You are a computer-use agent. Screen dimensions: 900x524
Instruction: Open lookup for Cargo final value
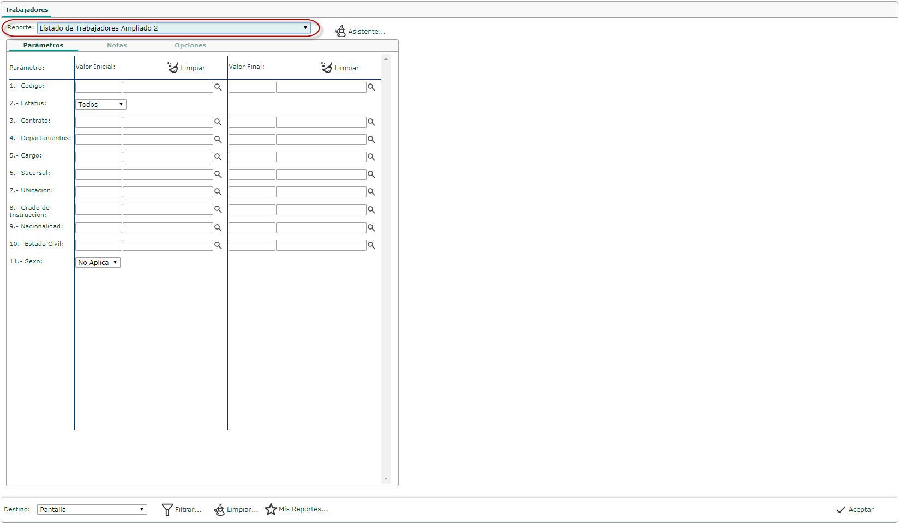click(371, 157)
